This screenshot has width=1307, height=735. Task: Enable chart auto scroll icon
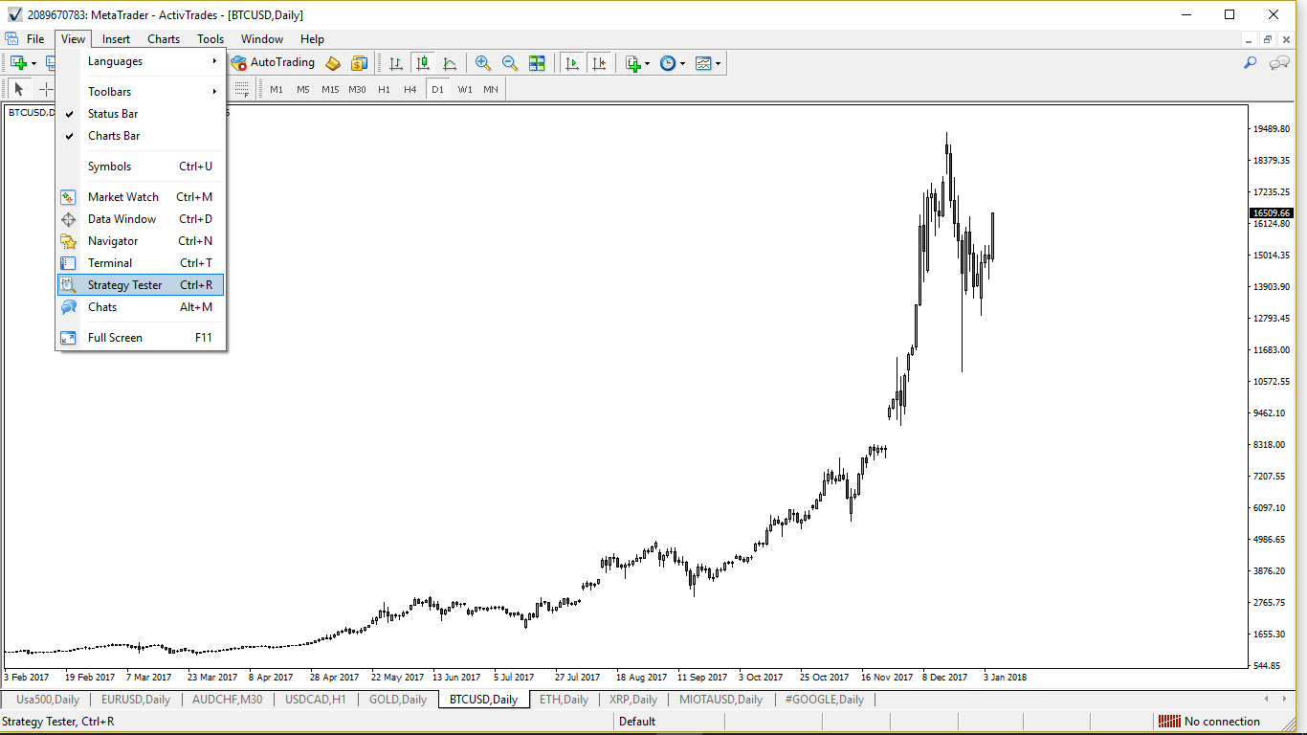tap(572, 63)
